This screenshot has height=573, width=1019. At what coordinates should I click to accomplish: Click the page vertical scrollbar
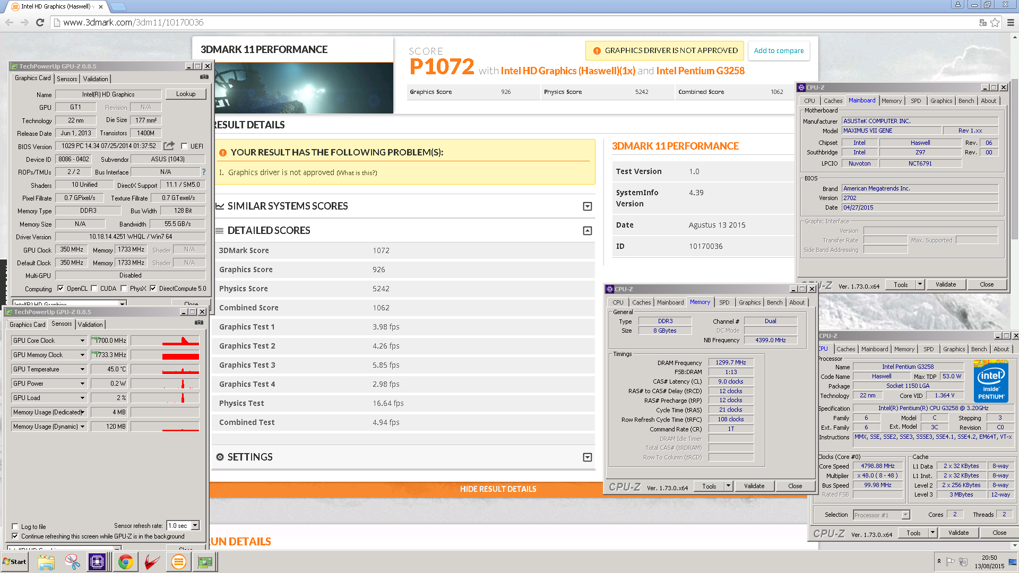coord(1014,159)
